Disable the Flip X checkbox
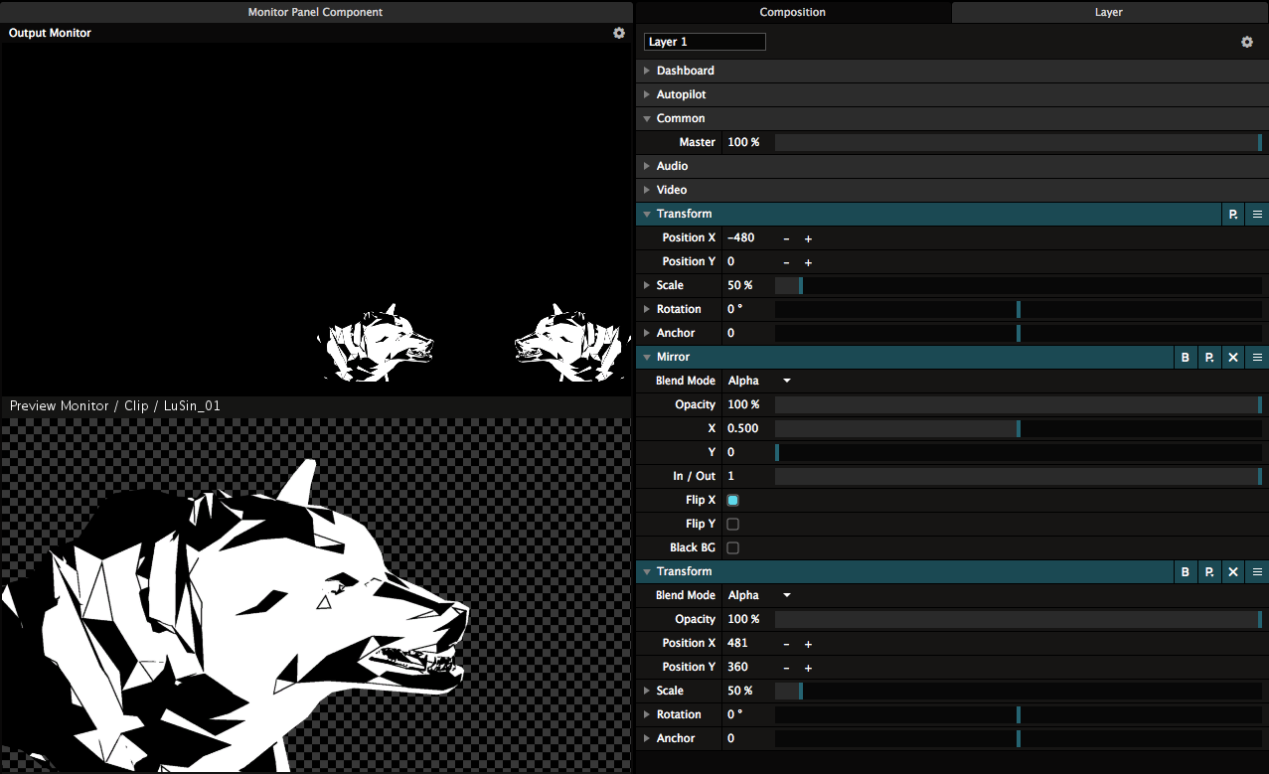The width and height of the screenshot is (1269, 774). 733,500
